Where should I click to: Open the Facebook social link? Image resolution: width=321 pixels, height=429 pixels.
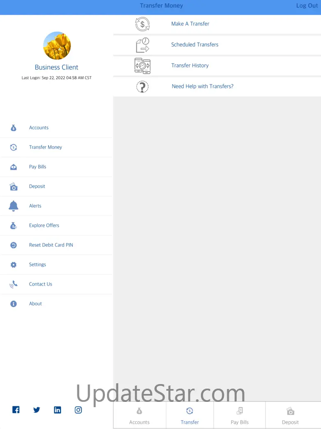pos(16,410)
